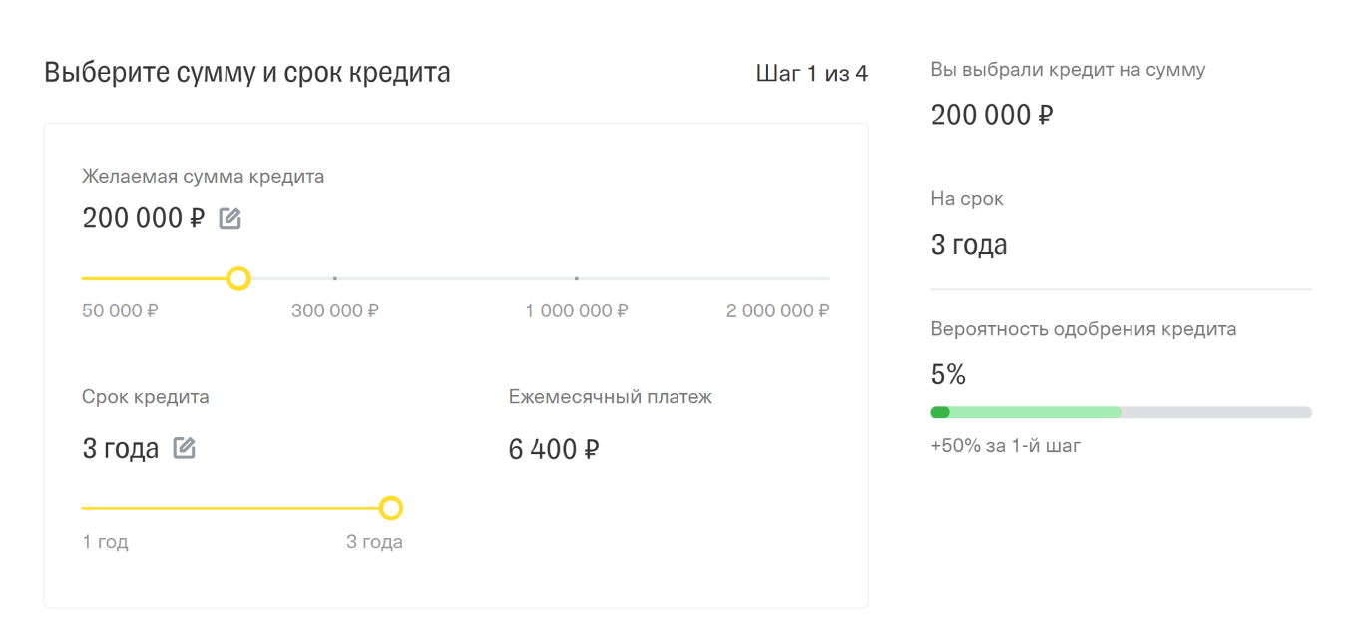Set amount to maximum via «2 000 000 ₽» label
Screen dimensions: 1357x617
(776, 310)
